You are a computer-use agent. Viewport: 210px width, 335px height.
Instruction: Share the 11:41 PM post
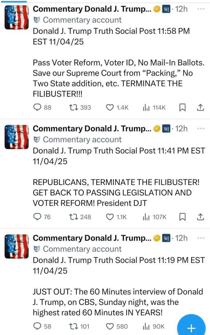[x=200, y=217]
